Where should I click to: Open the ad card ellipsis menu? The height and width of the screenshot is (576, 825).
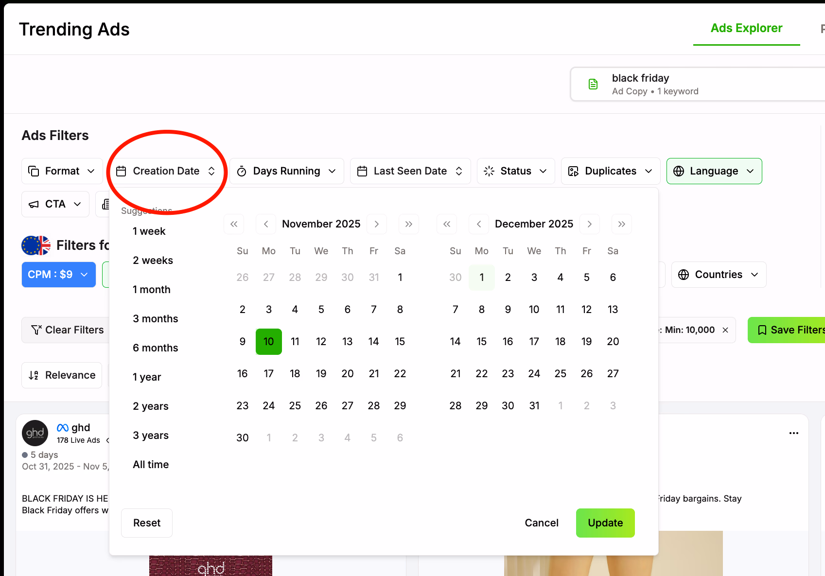click(794, 433)
